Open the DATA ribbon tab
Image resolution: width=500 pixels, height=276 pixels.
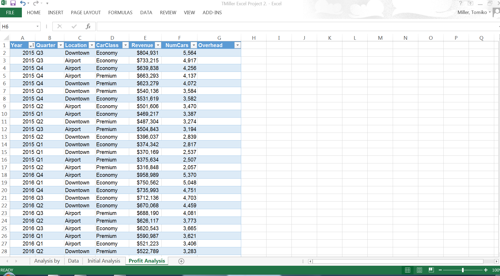point(146,13)
